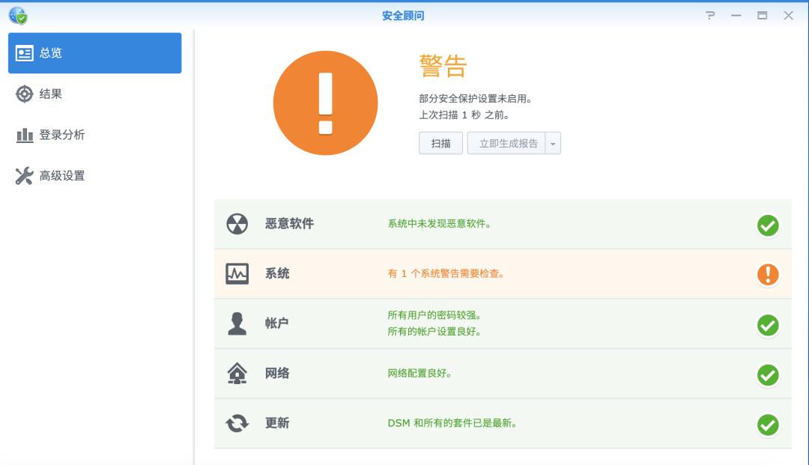809x465 pixels.
Task: Click 立即生成报告 to generate a report
Action: coord(508,143)
